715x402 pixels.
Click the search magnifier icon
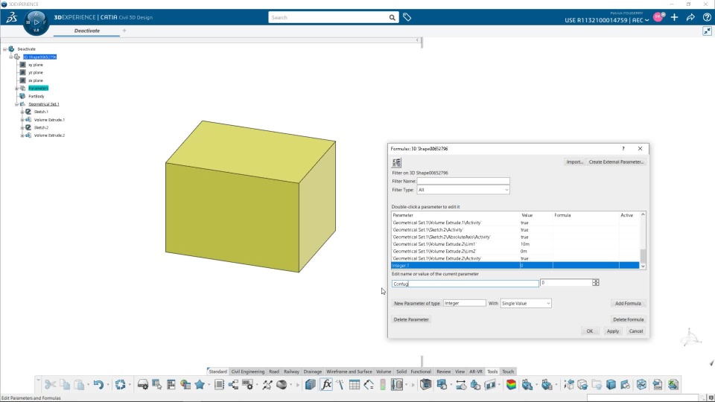click(x=393, y=17)
